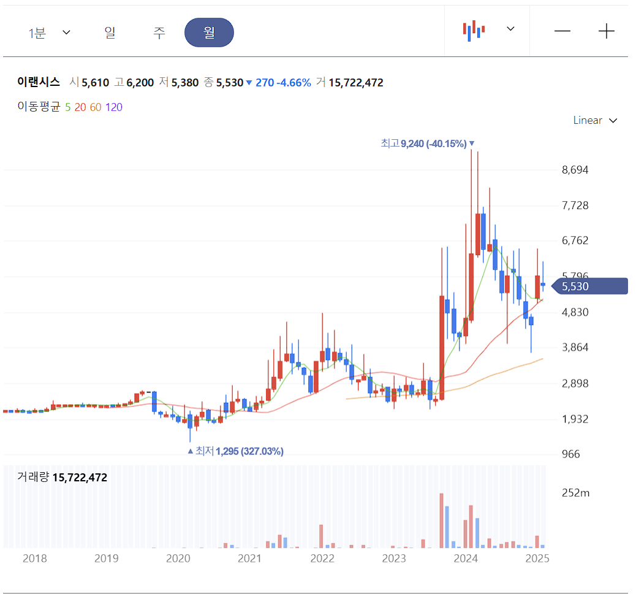This screenshot has height=596, width=636.
Task: Click the 거래량 15,722,472 volume readout
Action: [62, 476]
